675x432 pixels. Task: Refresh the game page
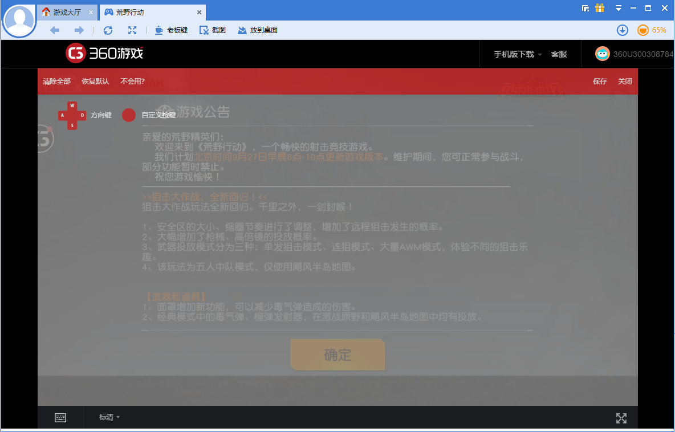coord(108,30)
